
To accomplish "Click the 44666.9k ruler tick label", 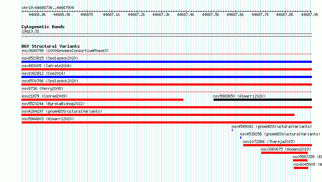I will (62, 14).
